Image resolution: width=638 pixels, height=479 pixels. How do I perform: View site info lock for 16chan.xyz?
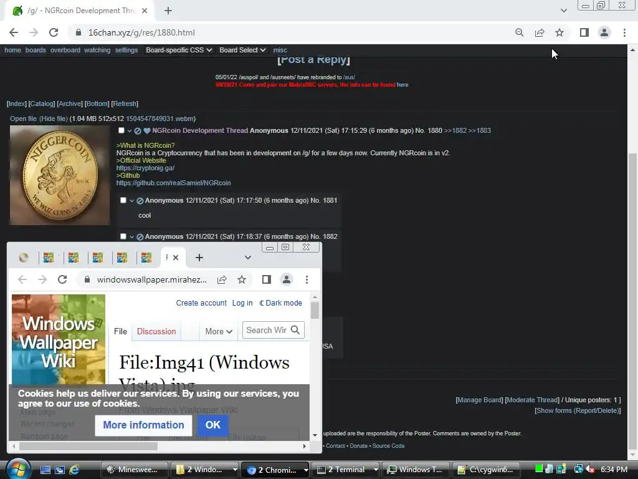pyautogui.click(x=79, y=32)
